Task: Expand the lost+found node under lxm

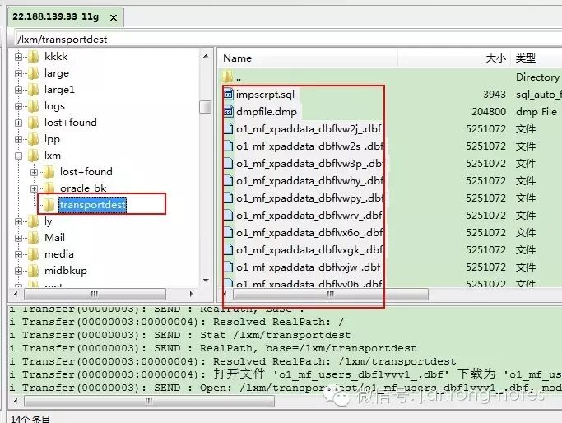Action: (x=34, y=173)
